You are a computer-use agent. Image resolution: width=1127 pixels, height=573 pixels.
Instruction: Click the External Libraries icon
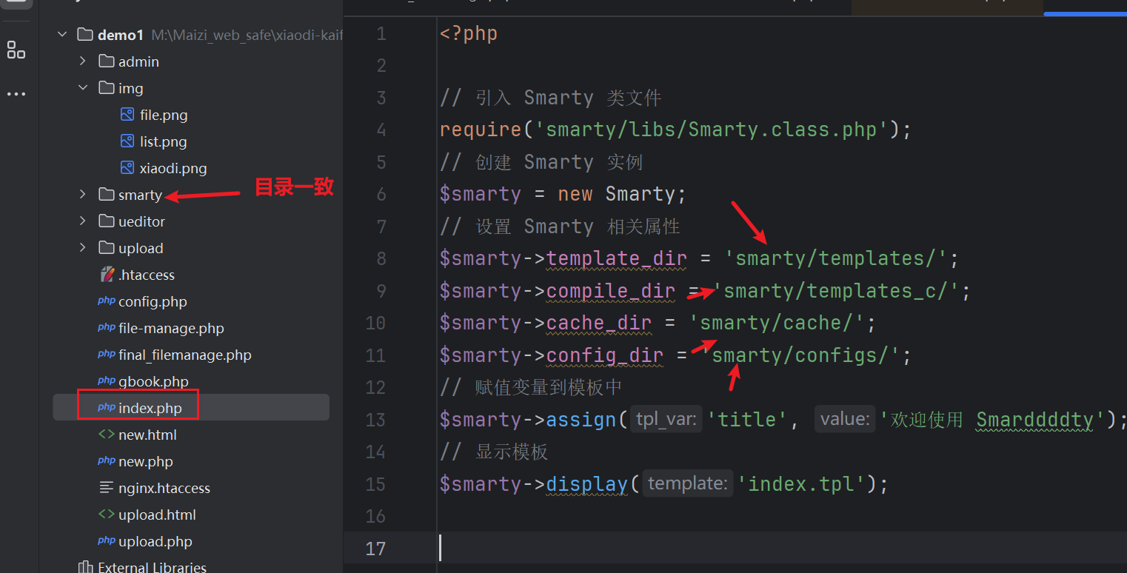pyautogui.click(x=85, y=568)
